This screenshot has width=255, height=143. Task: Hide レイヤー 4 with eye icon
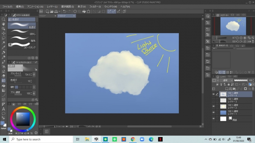coord(214,94)
